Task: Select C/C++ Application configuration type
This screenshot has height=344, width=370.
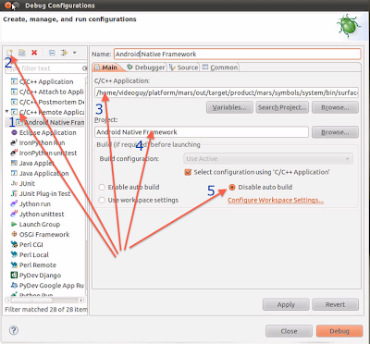Action: (x=46, y=81)
